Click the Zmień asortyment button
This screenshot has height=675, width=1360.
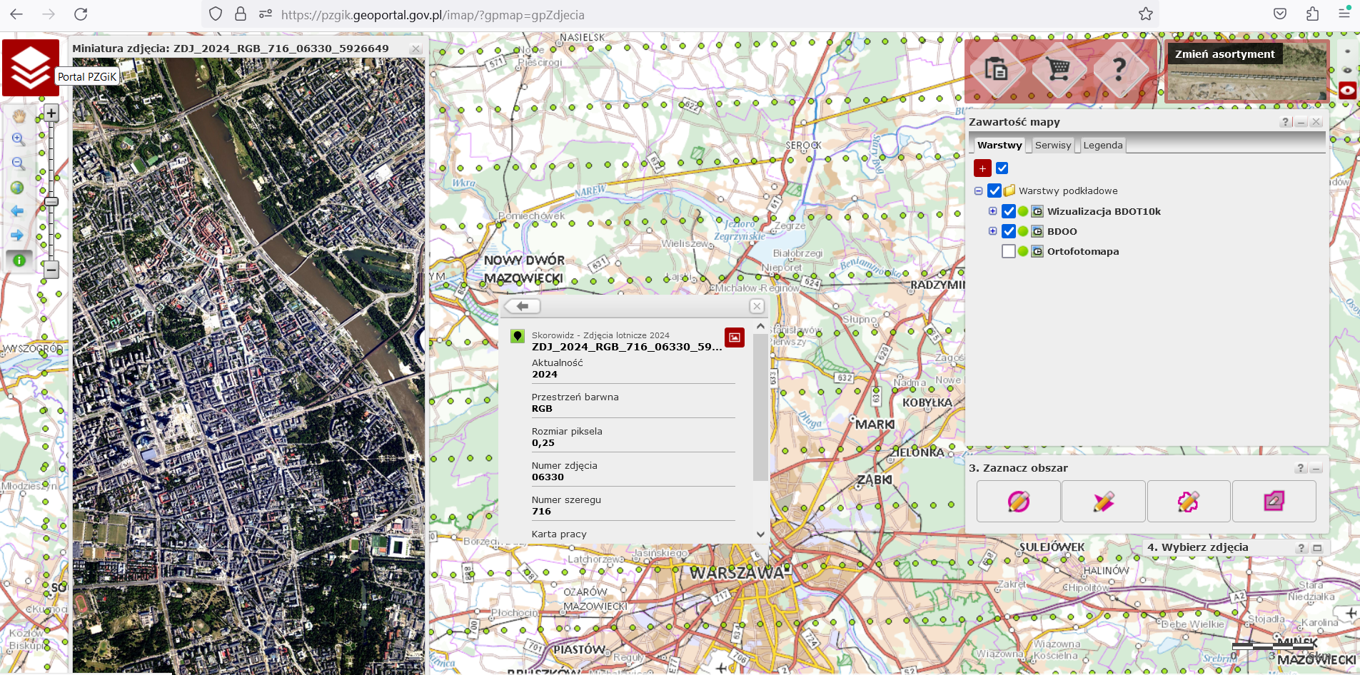pos(1224,54)
